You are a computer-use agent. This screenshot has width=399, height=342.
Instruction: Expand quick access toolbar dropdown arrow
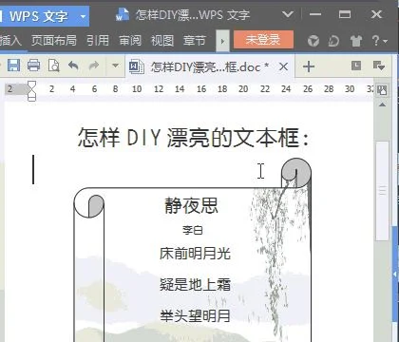tap(116, 66)
